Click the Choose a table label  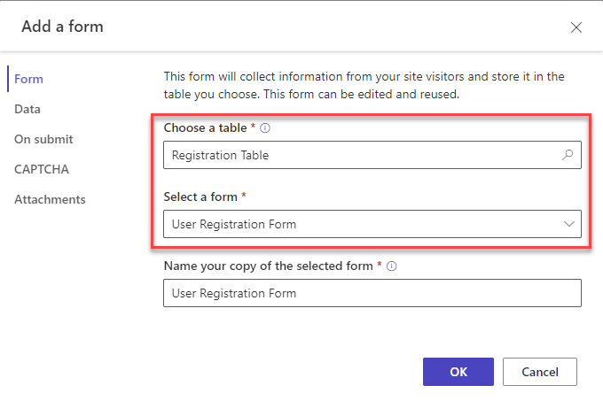207,128
